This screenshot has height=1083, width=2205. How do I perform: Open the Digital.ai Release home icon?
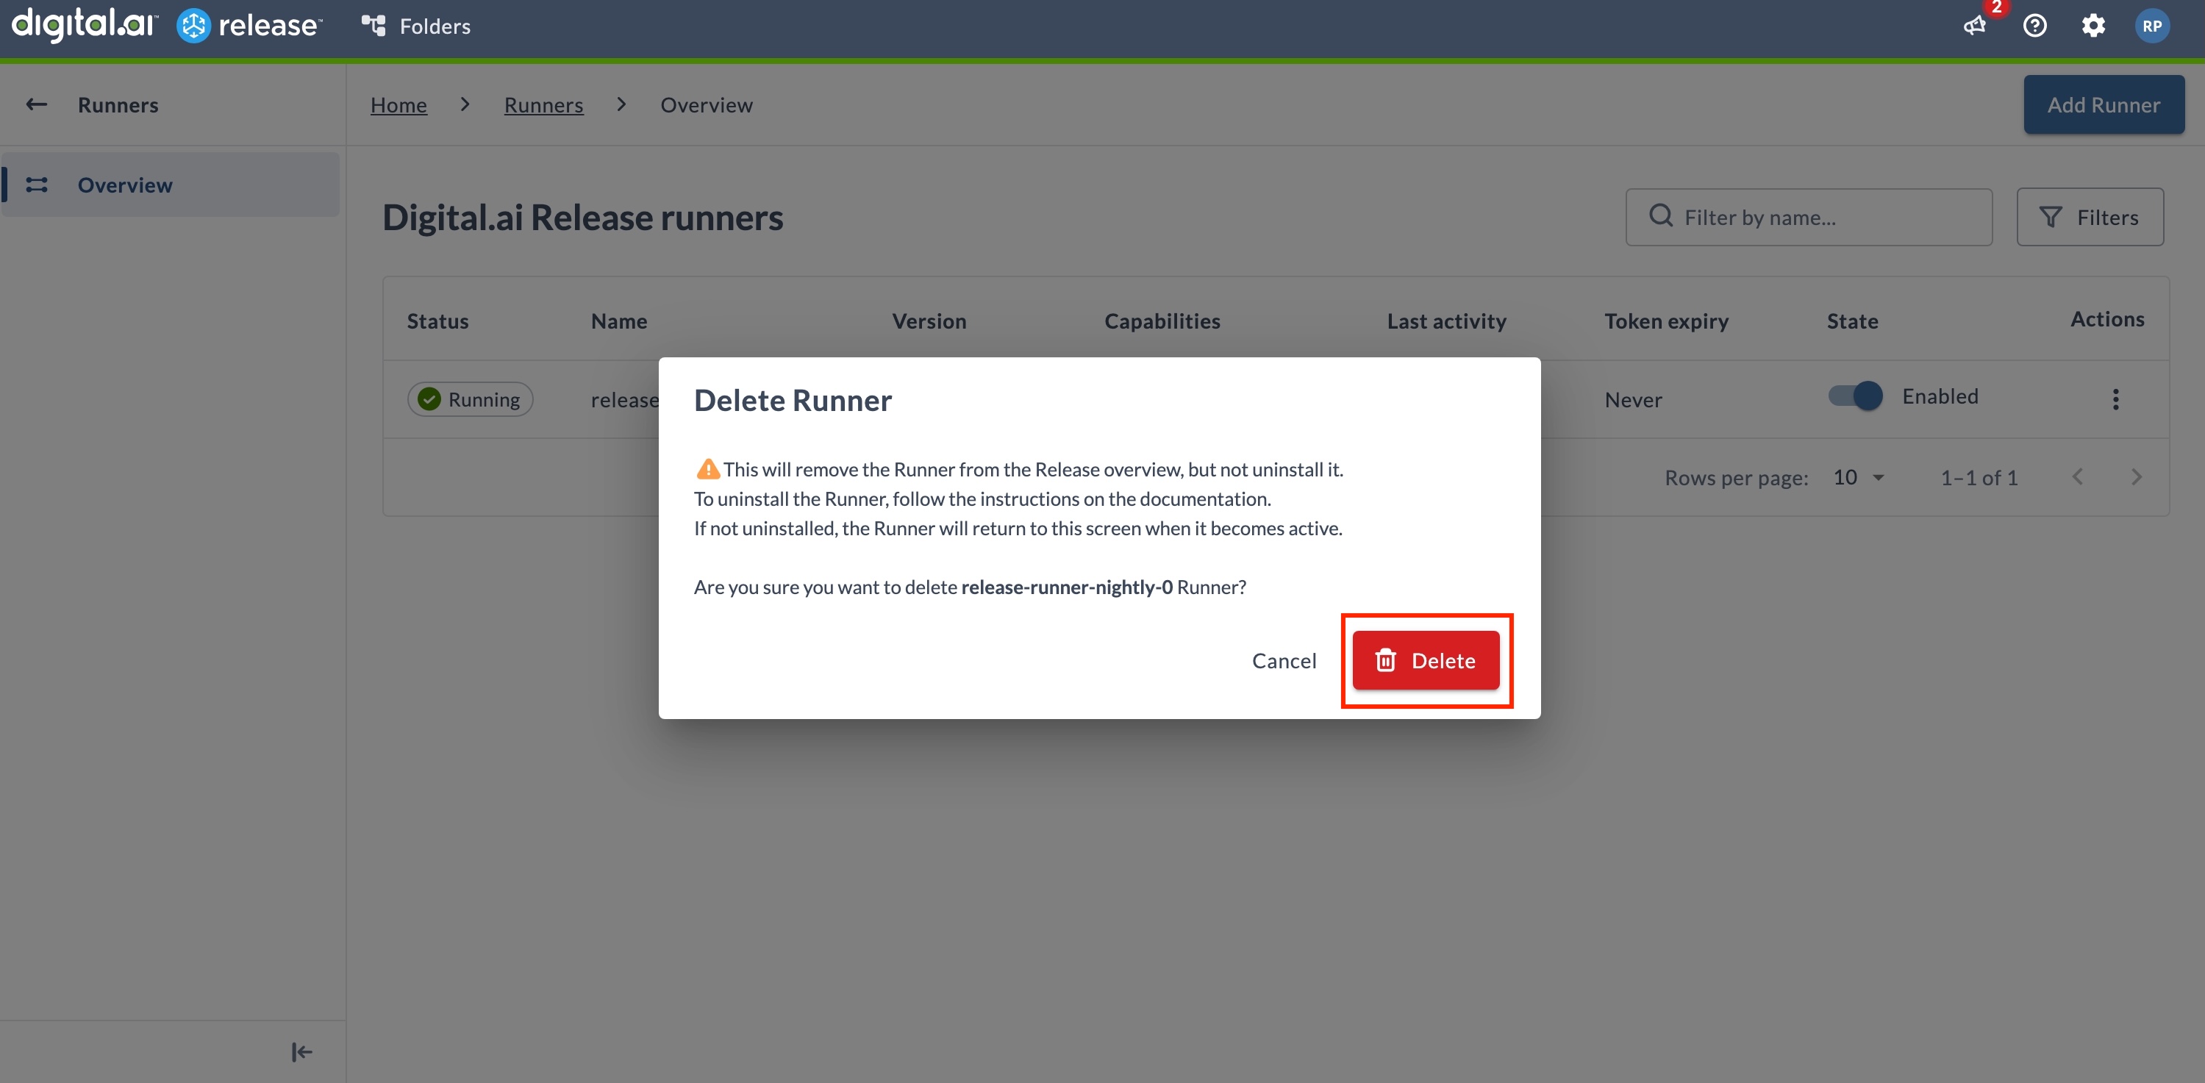pyautogui.click(x=193, y=25)
